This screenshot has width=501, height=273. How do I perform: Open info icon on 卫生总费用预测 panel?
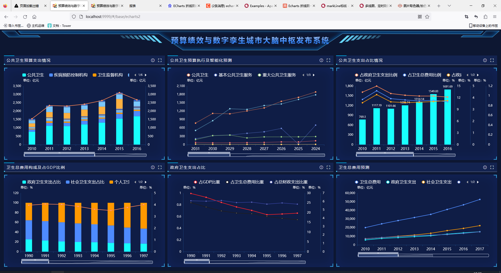coord(485,167)
